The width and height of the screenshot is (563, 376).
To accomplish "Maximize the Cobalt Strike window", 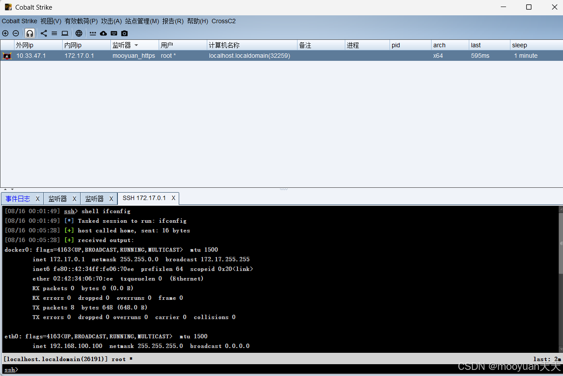I will [529, 7].
